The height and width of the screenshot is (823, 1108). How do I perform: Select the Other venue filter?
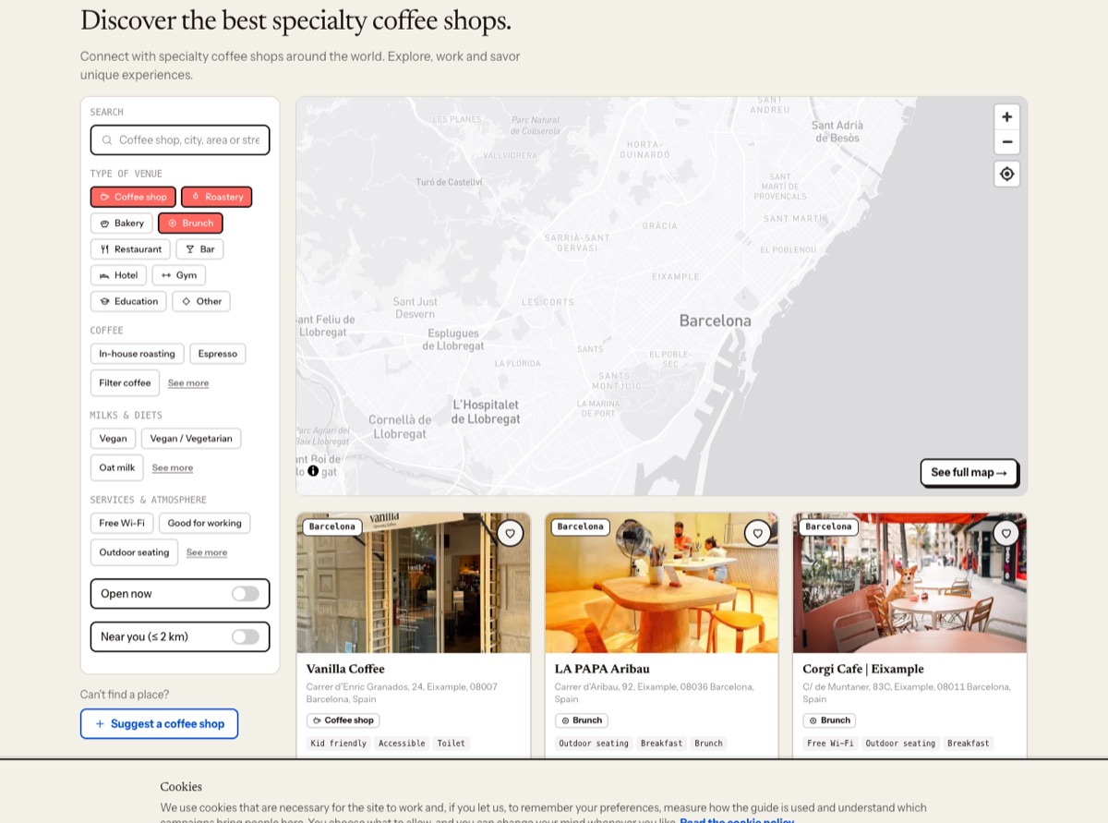click(201, 301)
